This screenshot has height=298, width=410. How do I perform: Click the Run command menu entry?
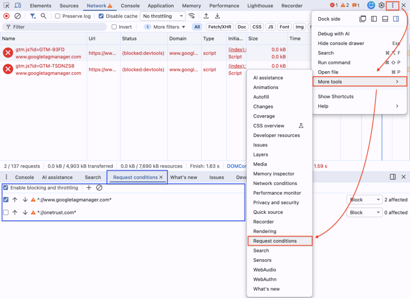coord(334,62)
